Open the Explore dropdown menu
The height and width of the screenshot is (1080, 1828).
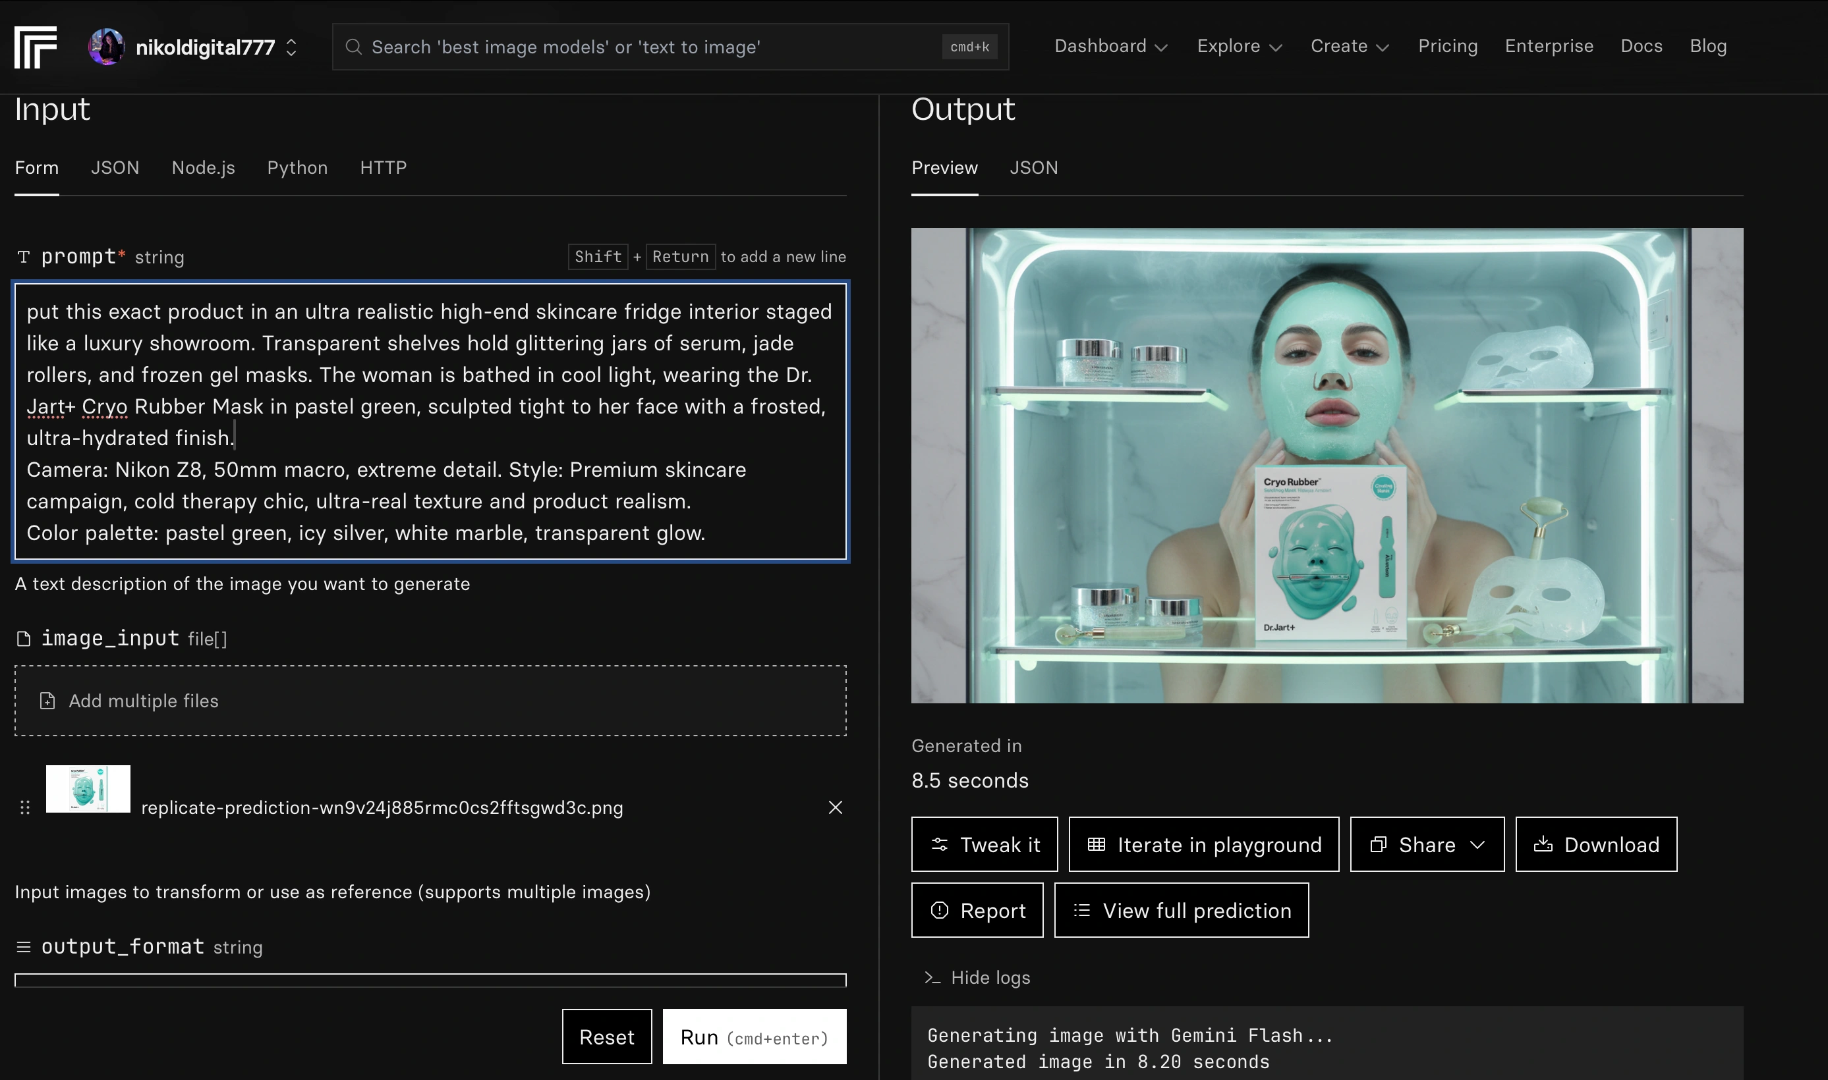pos(1239,47)
